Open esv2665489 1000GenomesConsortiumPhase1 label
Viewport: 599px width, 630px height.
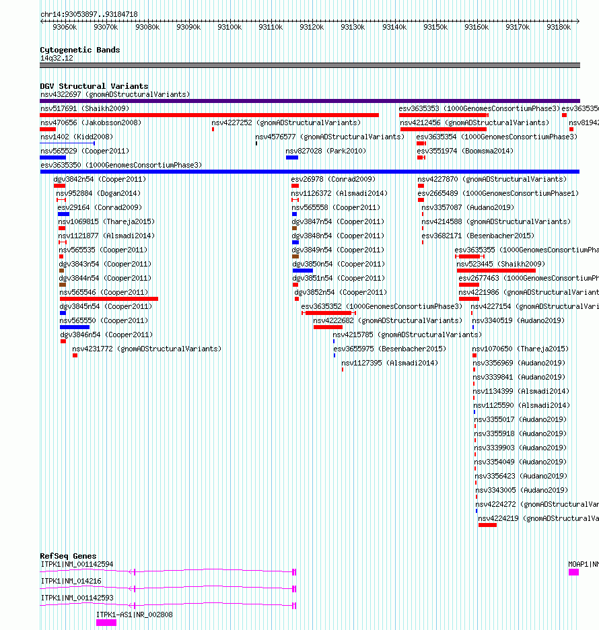coord(498,193)
